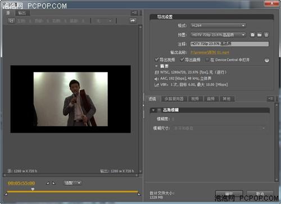Screen dimensions: 281x204
Task: Select the 音频 settings tab
Action: 211,99
